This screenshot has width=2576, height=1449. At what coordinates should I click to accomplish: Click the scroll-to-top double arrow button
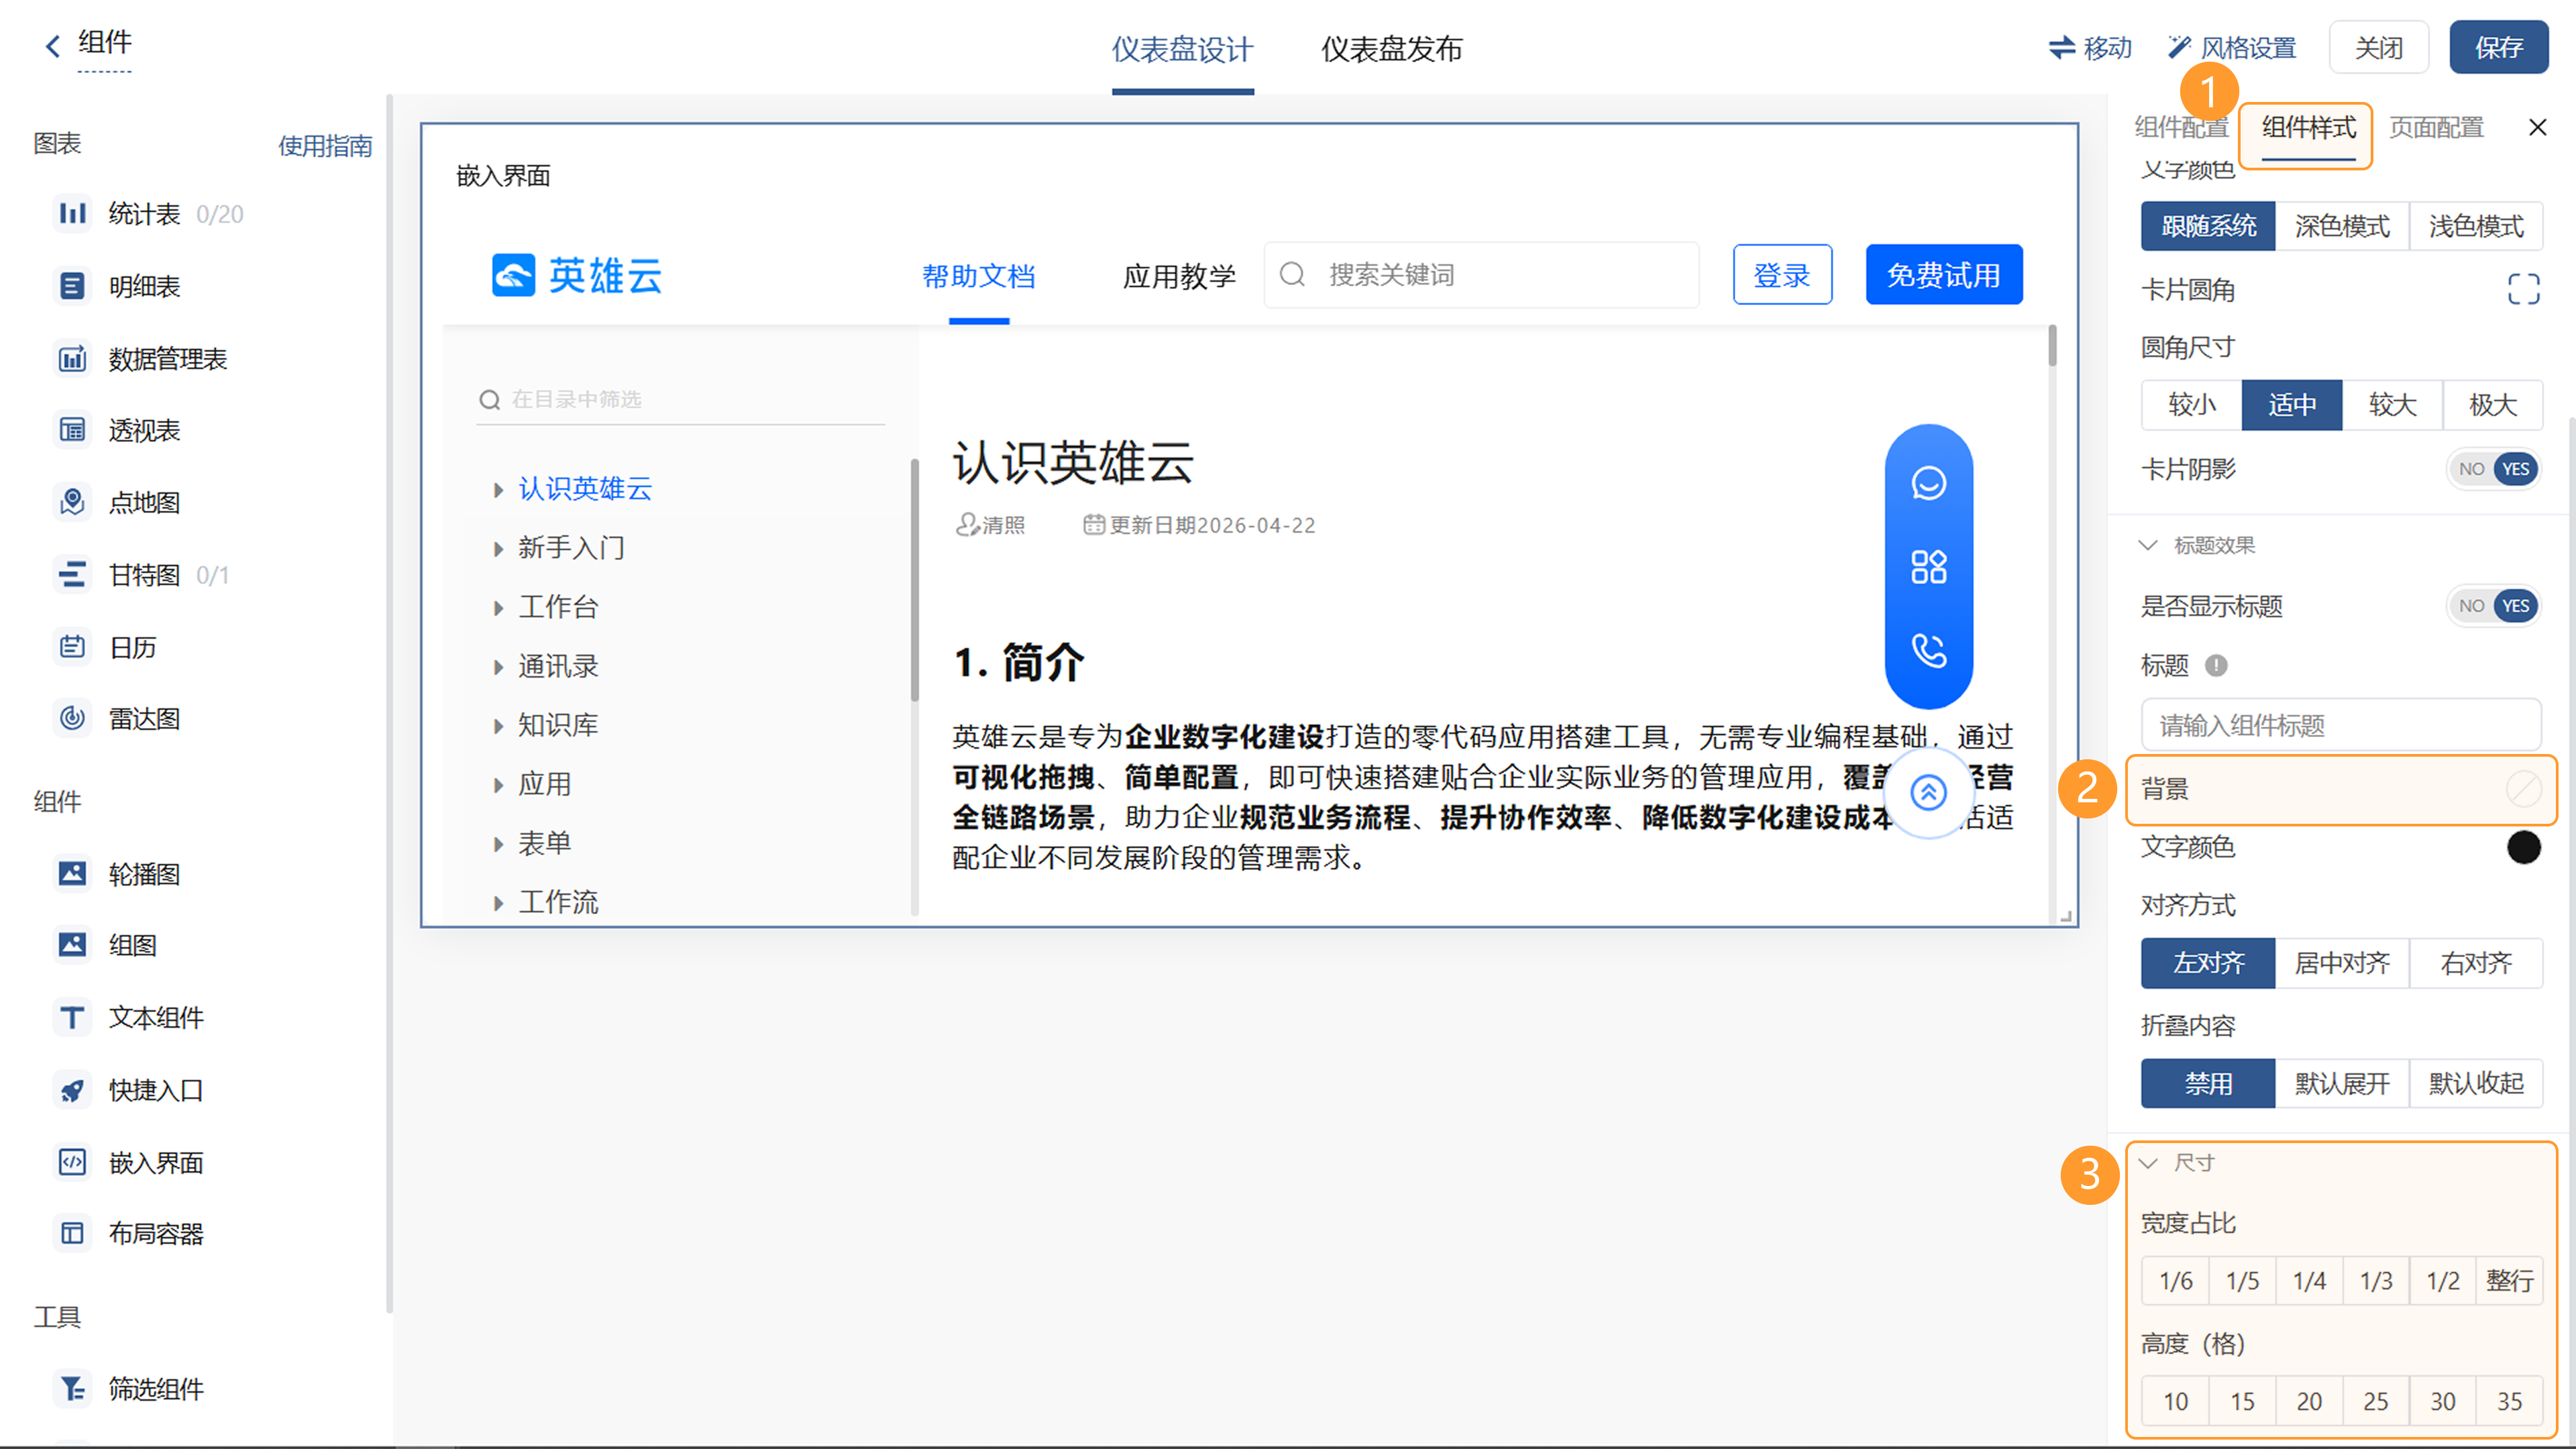[x=1928, y=793]
